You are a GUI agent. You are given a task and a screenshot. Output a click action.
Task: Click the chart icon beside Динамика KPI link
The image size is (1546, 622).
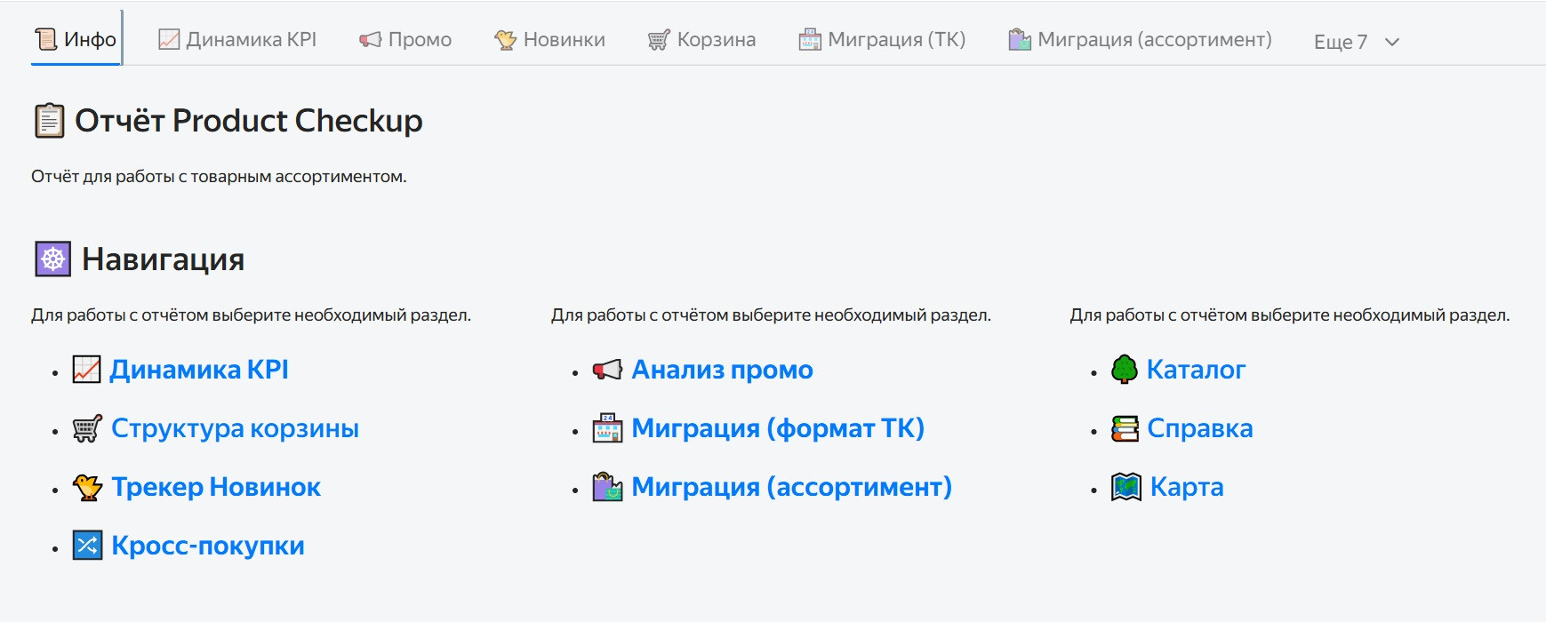click(x=86, y=370)
